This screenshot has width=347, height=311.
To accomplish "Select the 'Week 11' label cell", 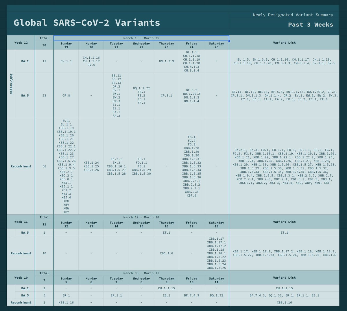I will (x=21, y=222).
